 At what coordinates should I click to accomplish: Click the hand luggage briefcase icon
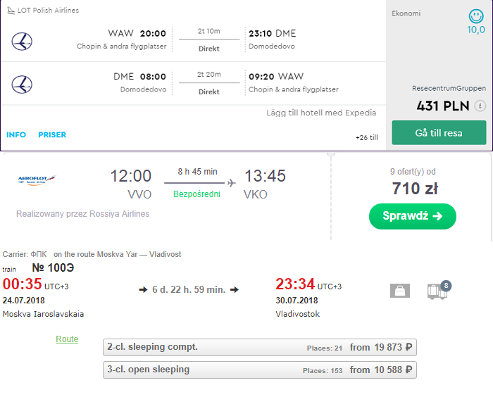tap(399, 291)
